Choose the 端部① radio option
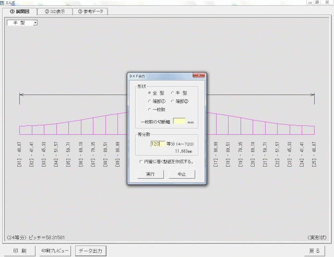 (x=150, y=101)
